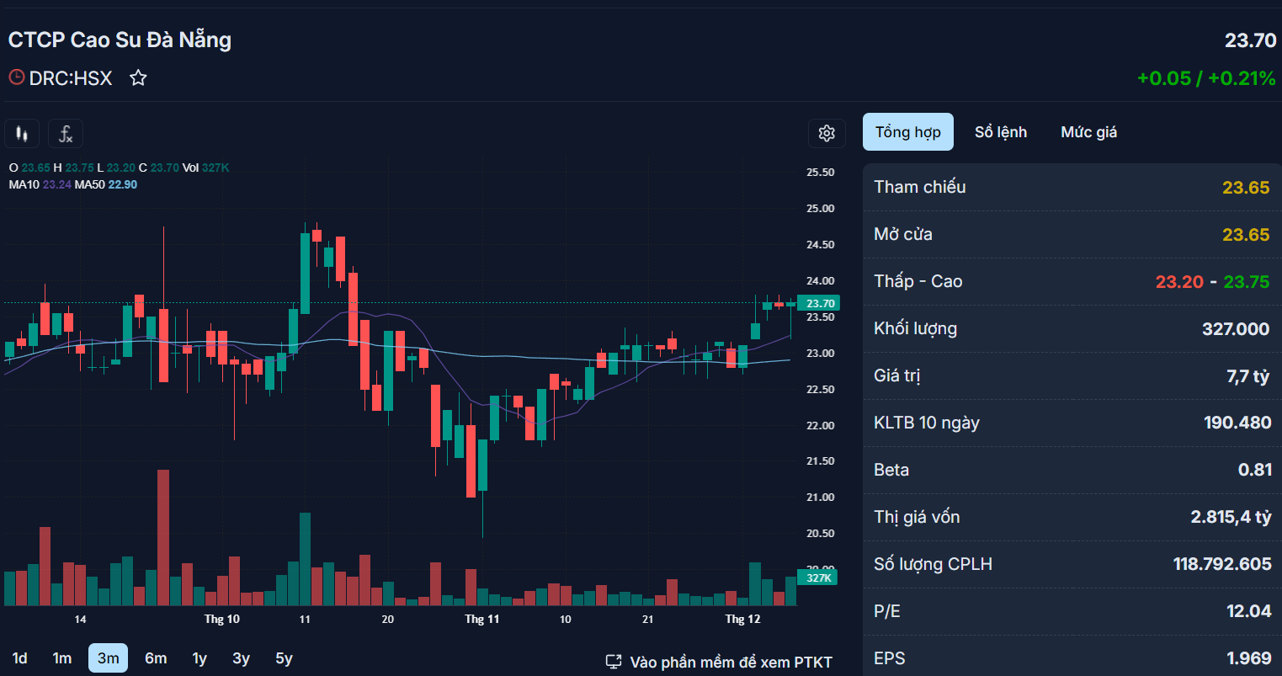The height and width of the screenshot is (676, 1282).
Task: Open the Mức giá tab
Action: pyautogui.click(x=1089, y=132)
